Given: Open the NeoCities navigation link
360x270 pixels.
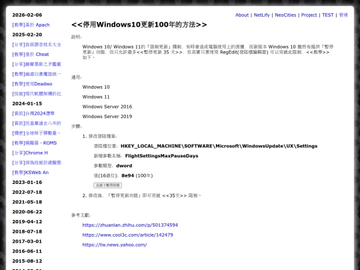Looking at the screenshot, I should [x=285, y=15].
